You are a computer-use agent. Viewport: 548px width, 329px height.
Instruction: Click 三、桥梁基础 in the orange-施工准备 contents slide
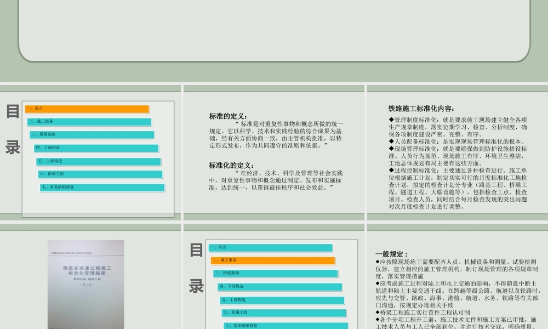click(x=276, y=274)
